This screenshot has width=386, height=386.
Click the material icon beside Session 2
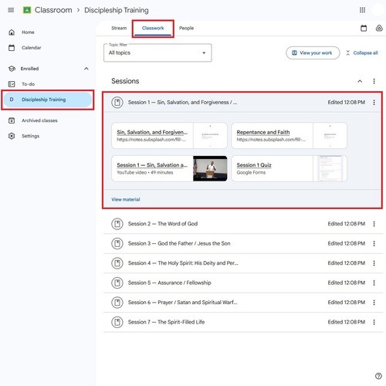[117, 224]
